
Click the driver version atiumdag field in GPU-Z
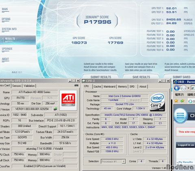[x=45, y=149]
